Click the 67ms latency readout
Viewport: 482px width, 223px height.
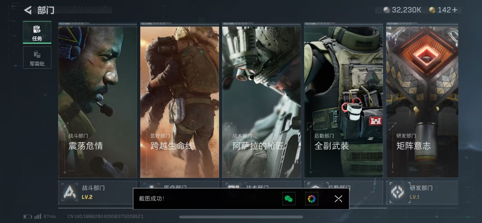[49, 216]
